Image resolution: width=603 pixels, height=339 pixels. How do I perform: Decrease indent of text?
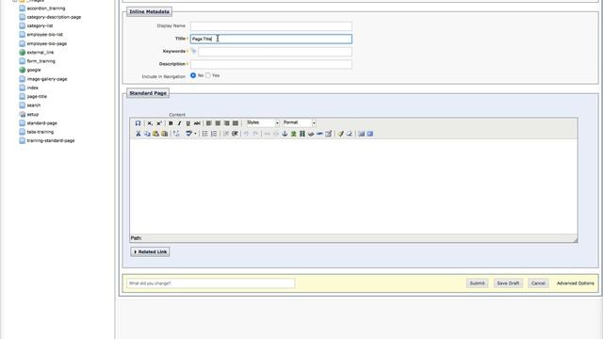226,134
